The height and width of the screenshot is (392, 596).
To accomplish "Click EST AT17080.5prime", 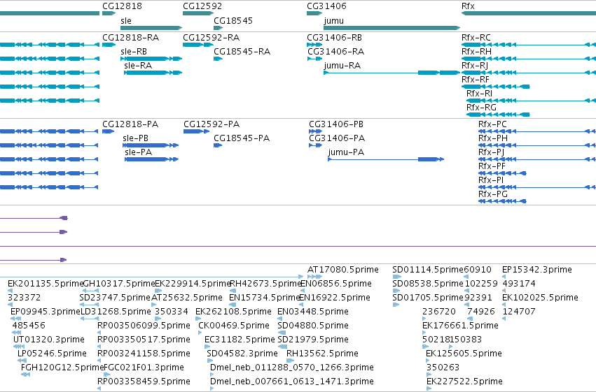I will coord(343,270).
